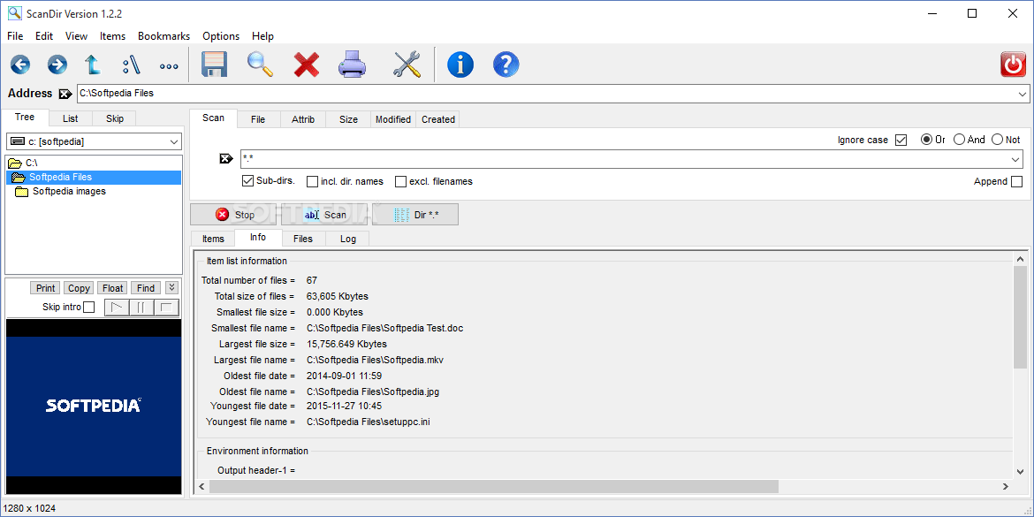Open the Bookmarks menu
The height and width of the screenshot is (517, 1034).
163,36
